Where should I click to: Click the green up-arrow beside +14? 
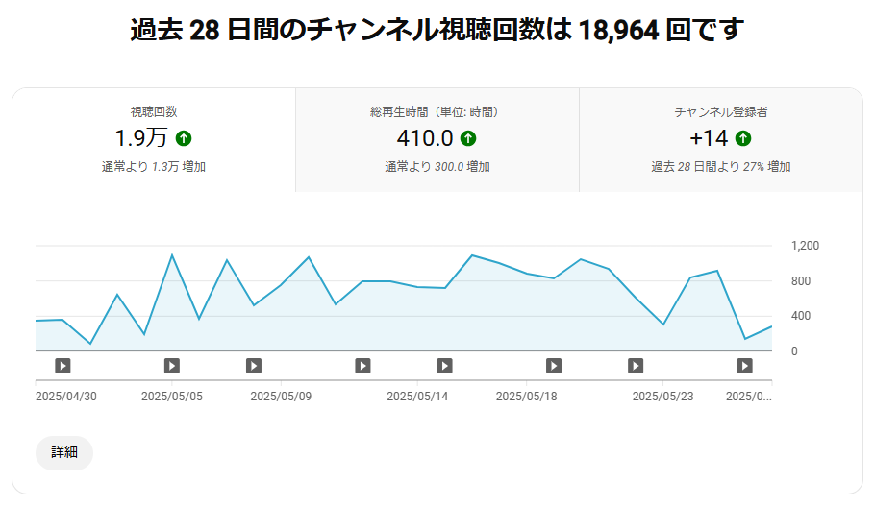point(743,138)
